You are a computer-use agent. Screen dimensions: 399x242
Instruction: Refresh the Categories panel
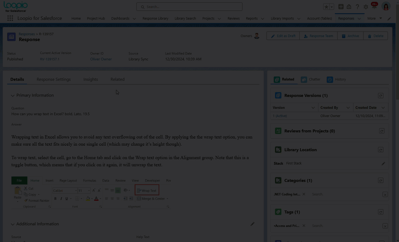(x=381, y=181)
